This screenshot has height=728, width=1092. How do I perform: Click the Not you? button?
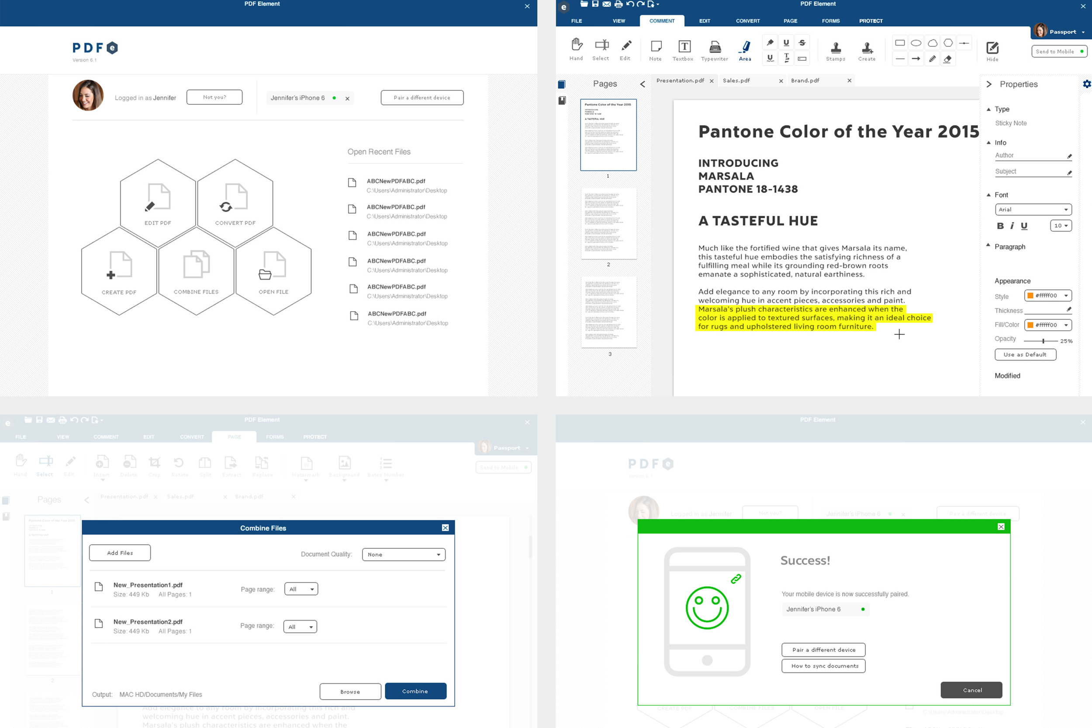(214, 97)
